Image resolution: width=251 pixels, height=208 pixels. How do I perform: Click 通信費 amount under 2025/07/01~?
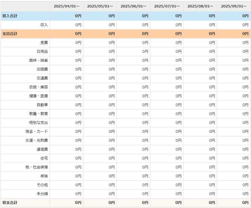pos(179,149)
